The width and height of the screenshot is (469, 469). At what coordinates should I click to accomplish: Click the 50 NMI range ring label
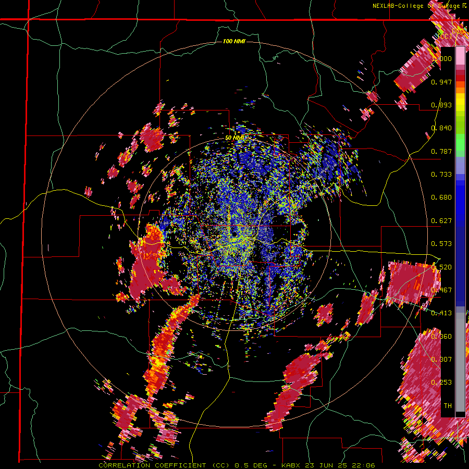click(x=234, y=138)
